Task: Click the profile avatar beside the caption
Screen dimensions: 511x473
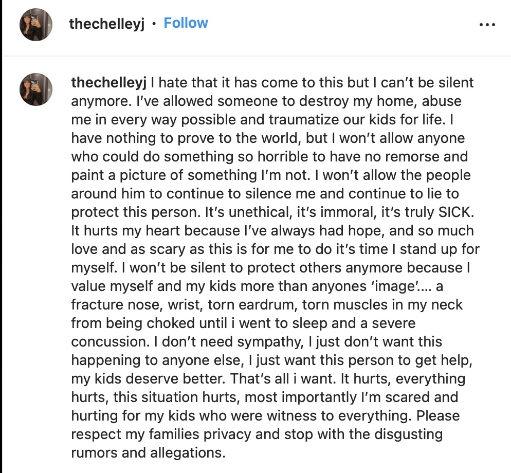Action: (36, 89)
